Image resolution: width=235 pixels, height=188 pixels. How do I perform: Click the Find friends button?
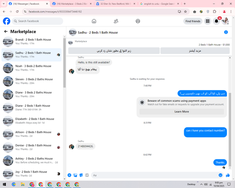pos(193,21)
